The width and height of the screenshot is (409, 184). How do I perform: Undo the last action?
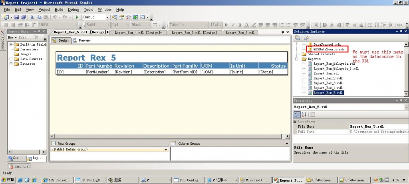click(x=54, y=17)
